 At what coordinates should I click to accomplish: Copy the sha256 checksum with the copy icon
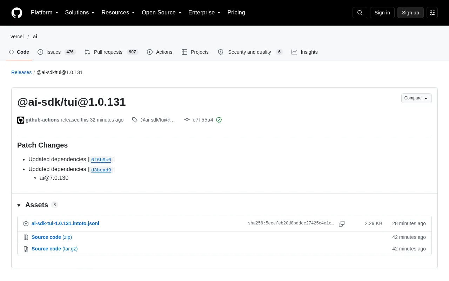pos(342,224)
